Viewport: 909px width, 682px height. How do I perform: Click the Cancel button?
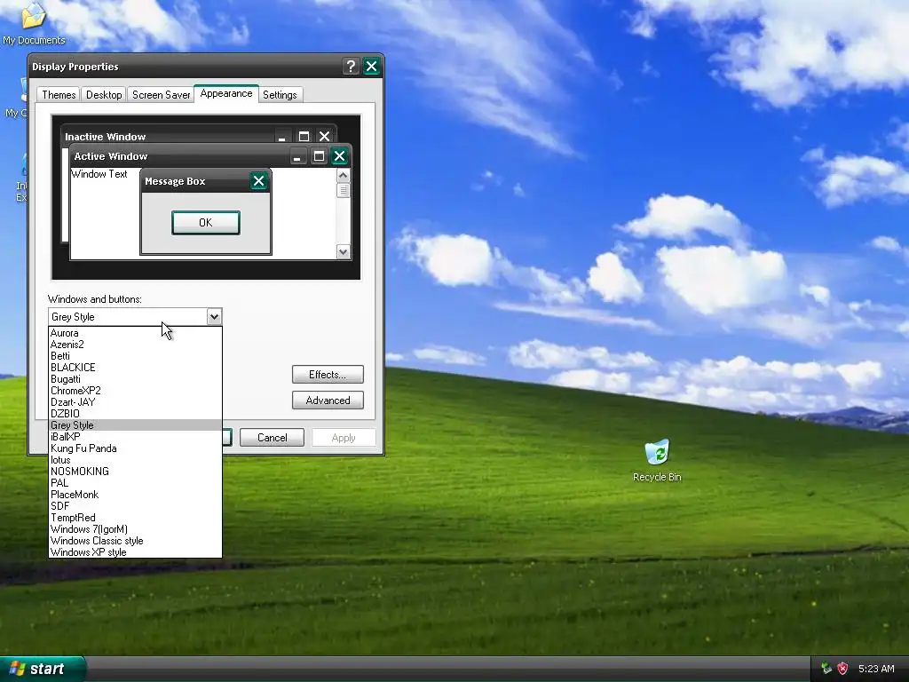(272, 437)
